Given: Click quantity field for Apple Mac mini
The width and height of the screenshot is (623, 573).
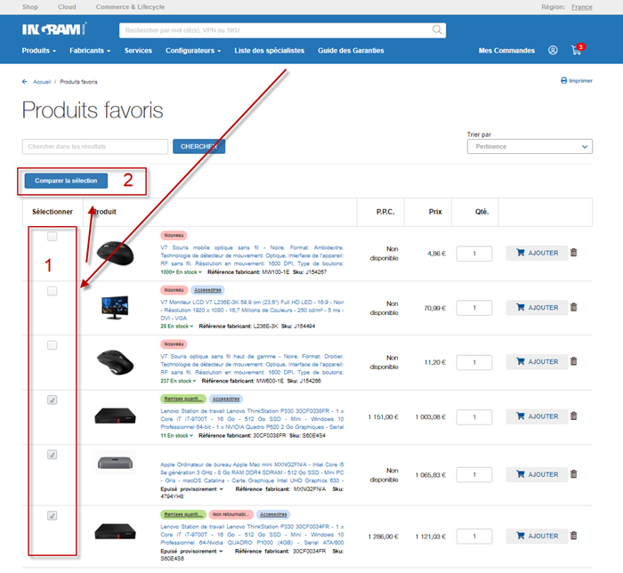Looking at the screenshot, I should 474,475.
